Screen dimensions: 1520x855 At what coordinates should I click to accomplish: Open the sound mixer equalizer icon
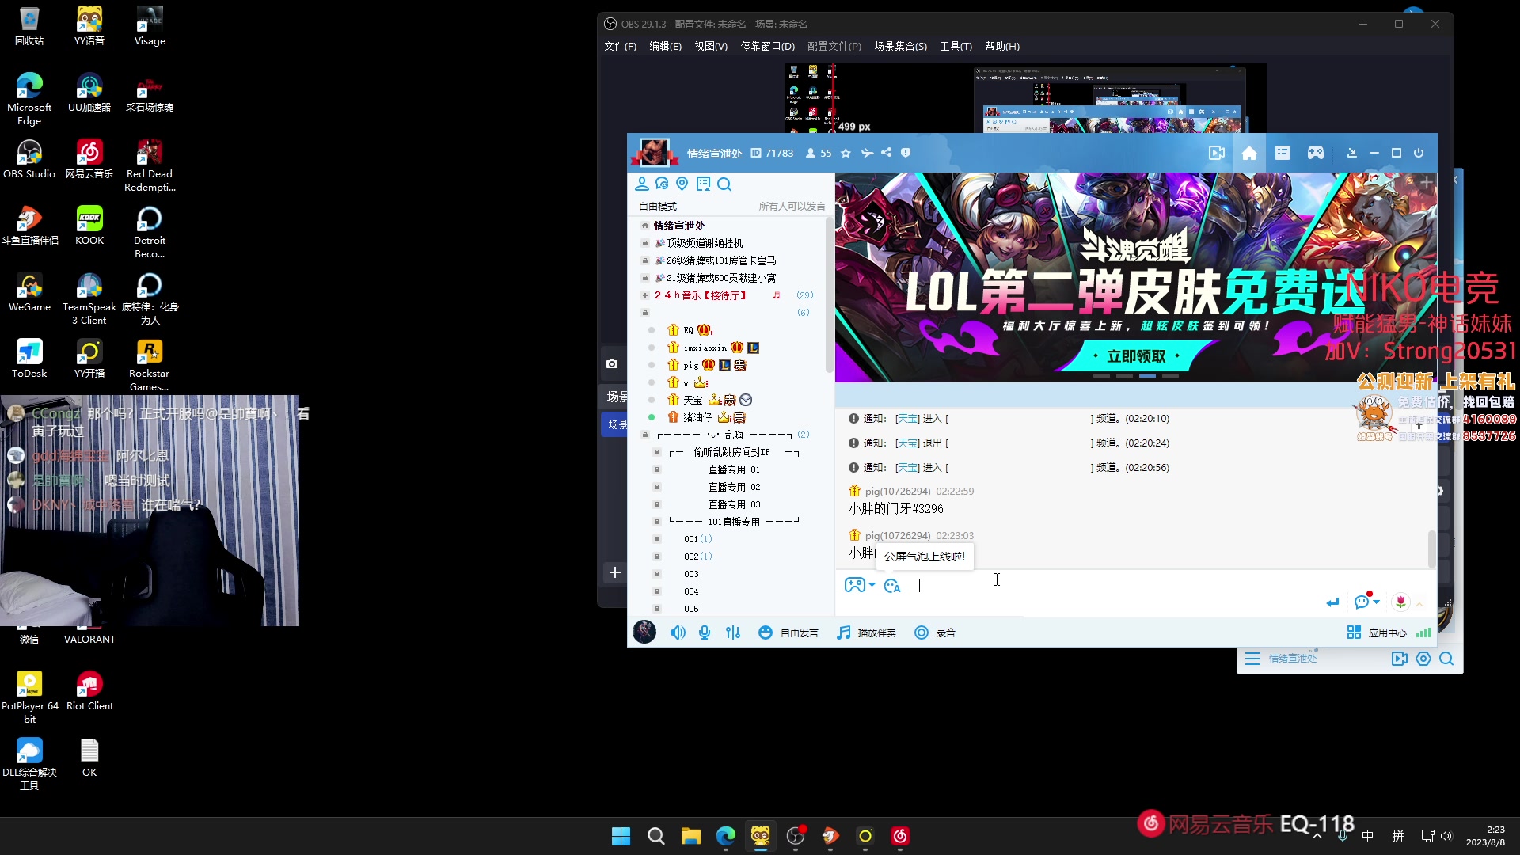pos(733,633)
